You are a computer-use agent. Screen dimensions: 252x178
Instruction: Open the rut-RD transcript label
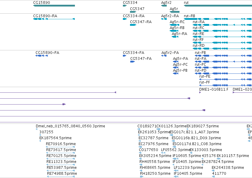(199, 46)
